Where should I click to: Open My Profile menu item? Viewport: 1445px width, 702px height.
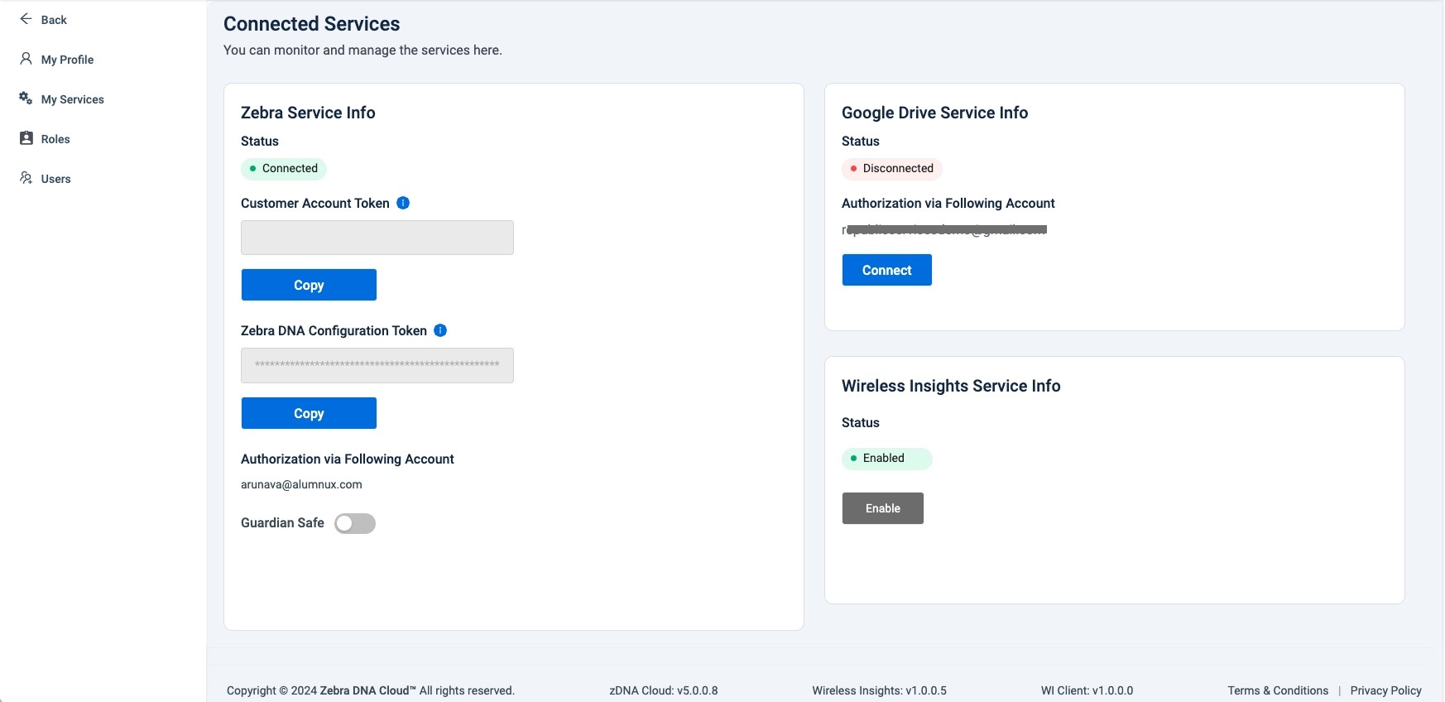click(67, 60)
